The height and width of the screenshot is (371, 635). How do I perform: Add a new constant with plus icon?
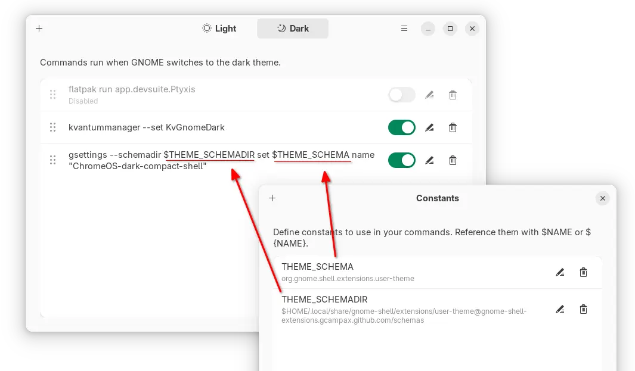coord(272,198)
